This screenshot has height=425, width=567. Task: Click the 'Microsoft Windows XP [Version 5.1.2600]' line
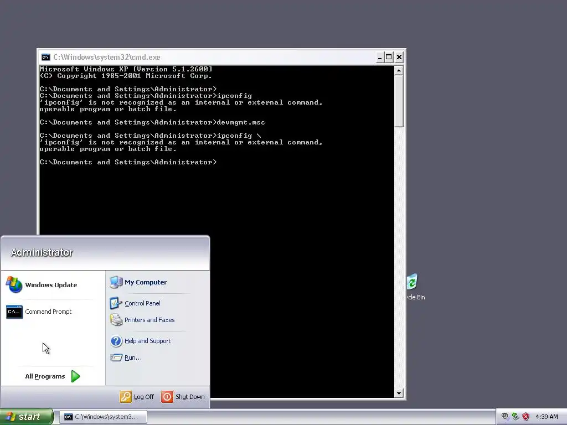pyautogui.click(x=126, y=69)
